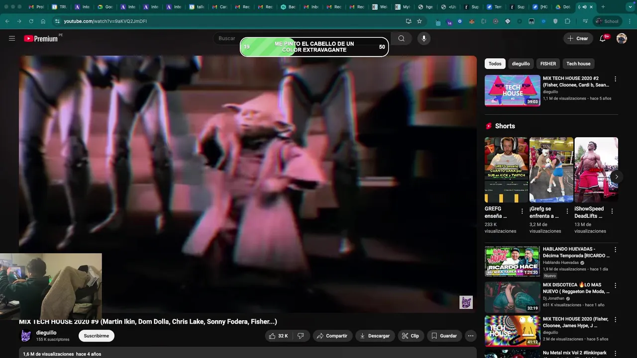Open more actions ellipsis below the video
The width and height of the screenshot is (637, 358).
tap(471, 336)
